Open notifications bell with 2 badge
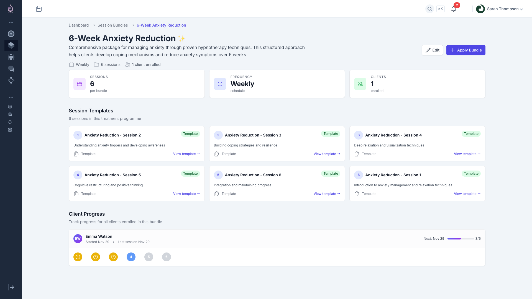This screenshot has height=299, width=532. (x=453, y=9)
